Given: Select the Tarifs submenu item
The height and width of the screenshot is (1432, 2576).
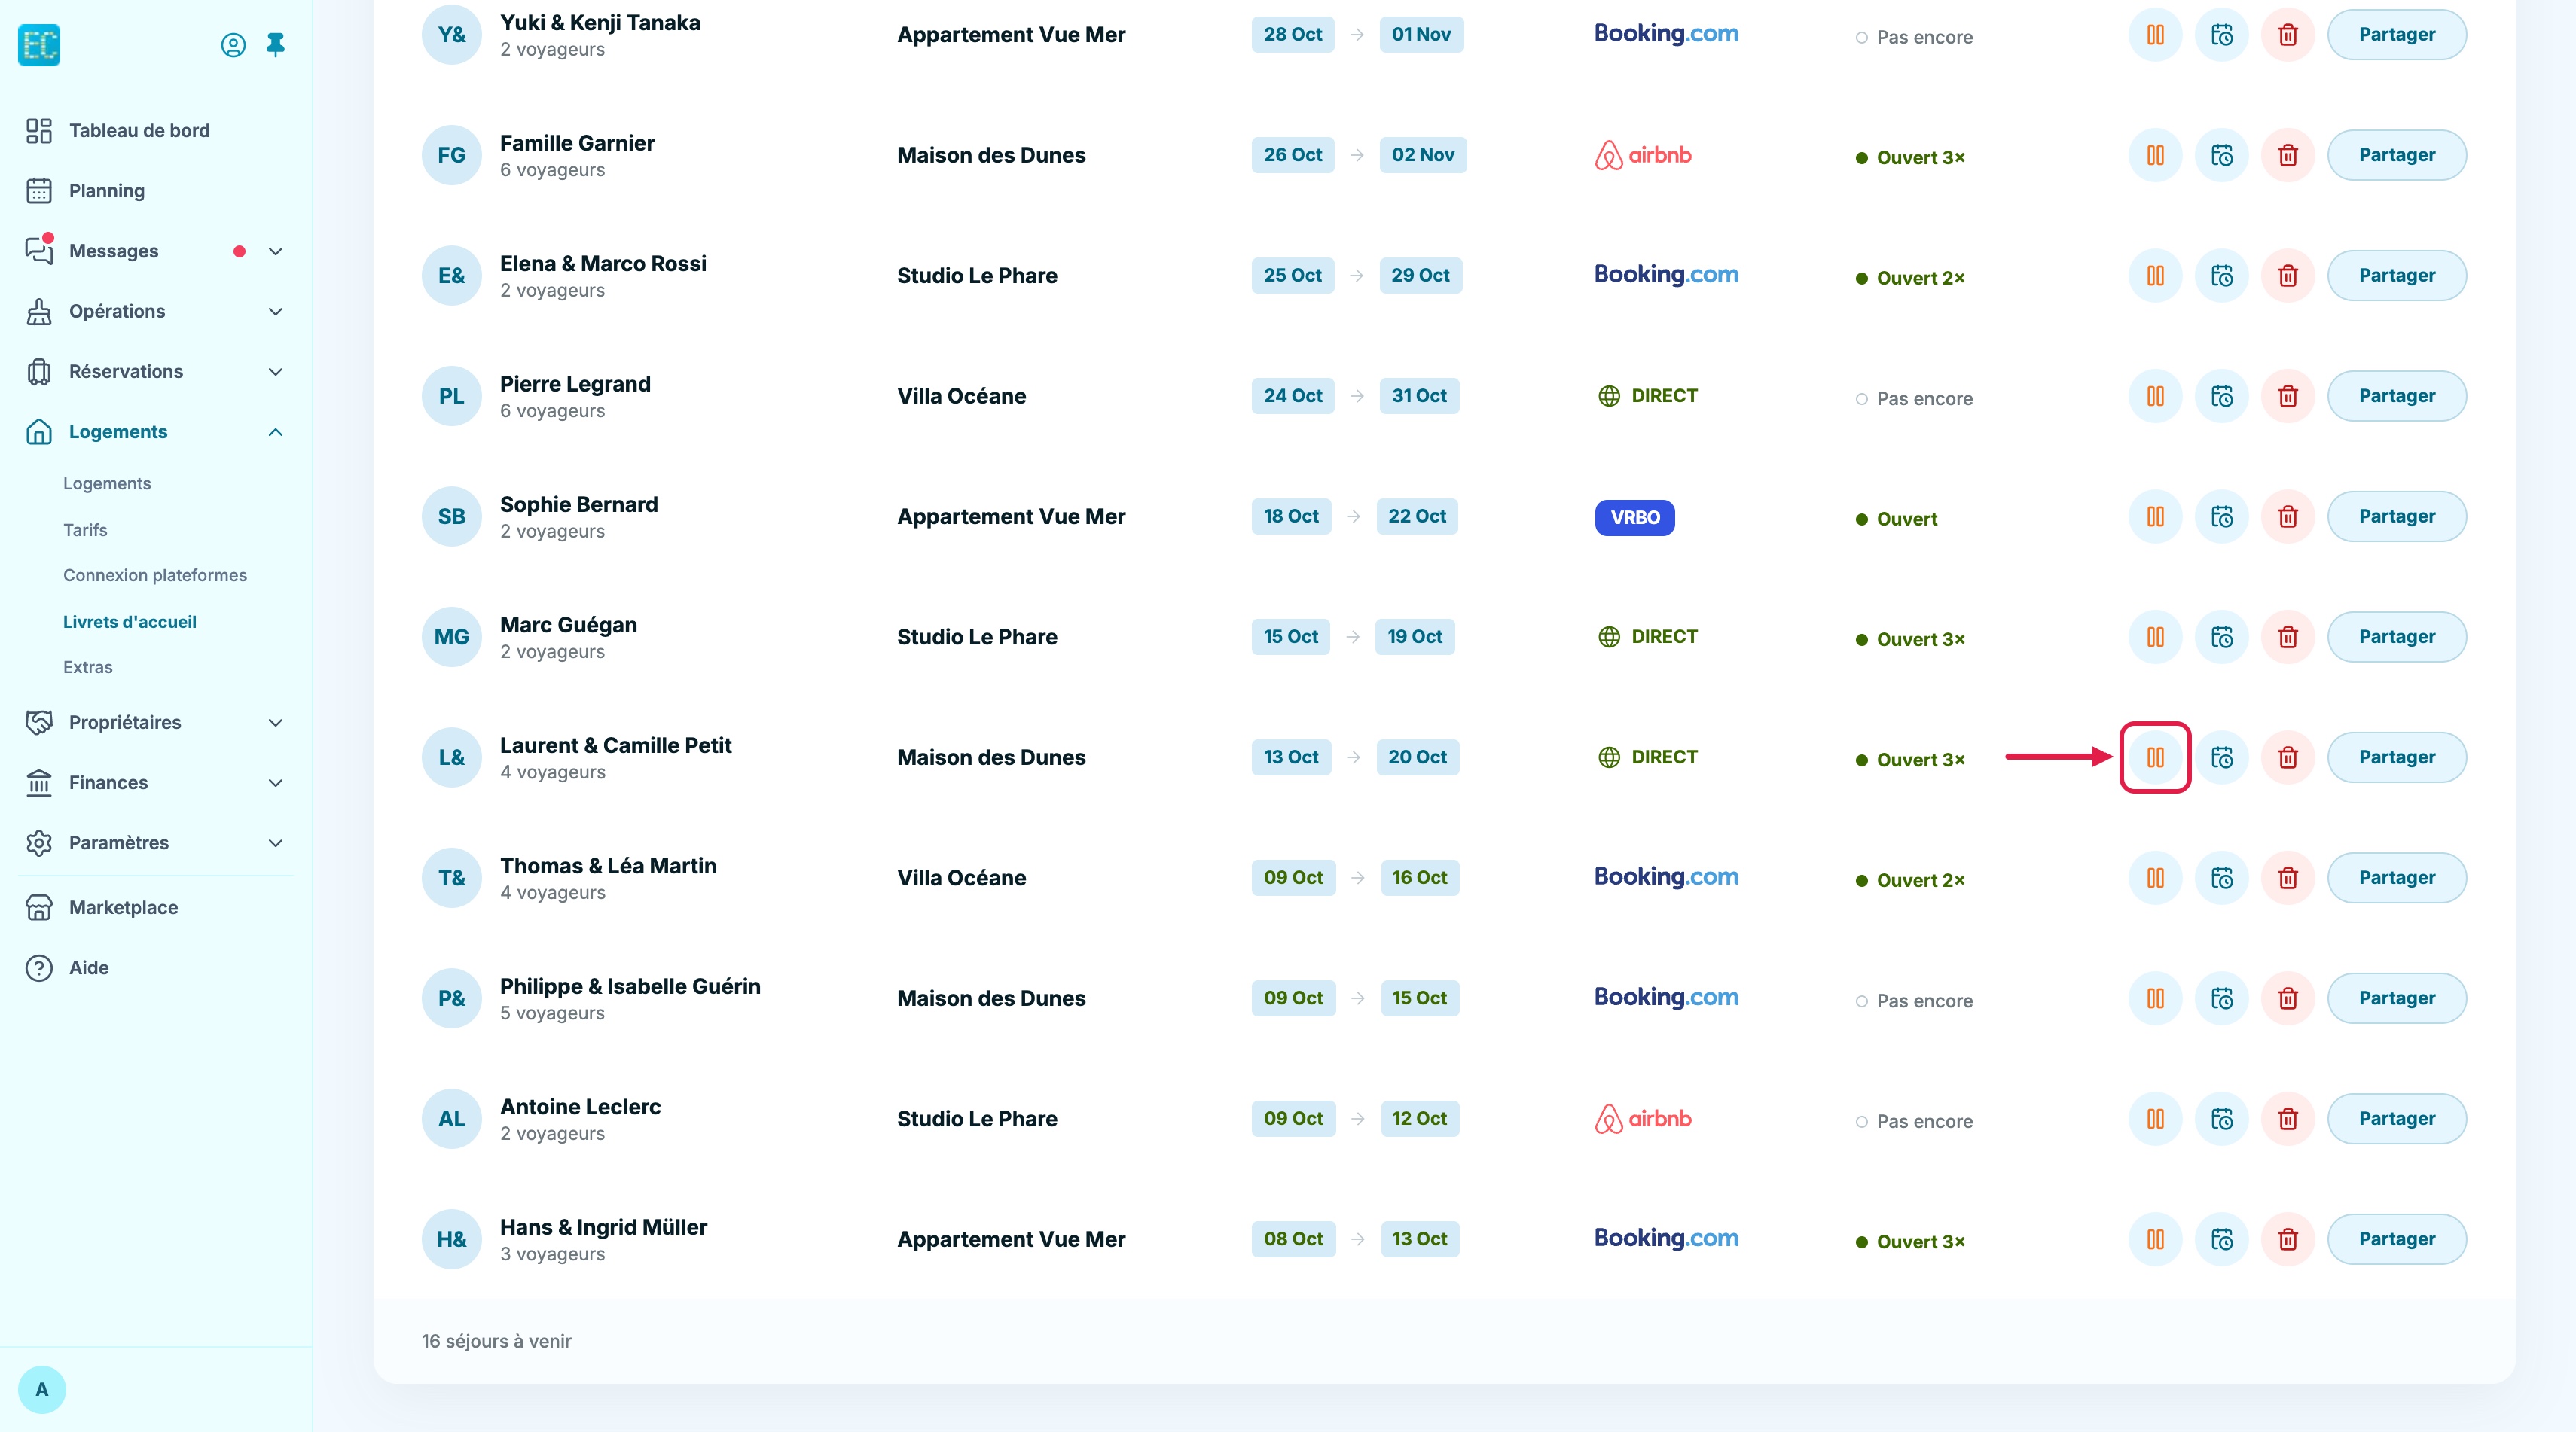Looking at the screenshot, I should 85,529.
